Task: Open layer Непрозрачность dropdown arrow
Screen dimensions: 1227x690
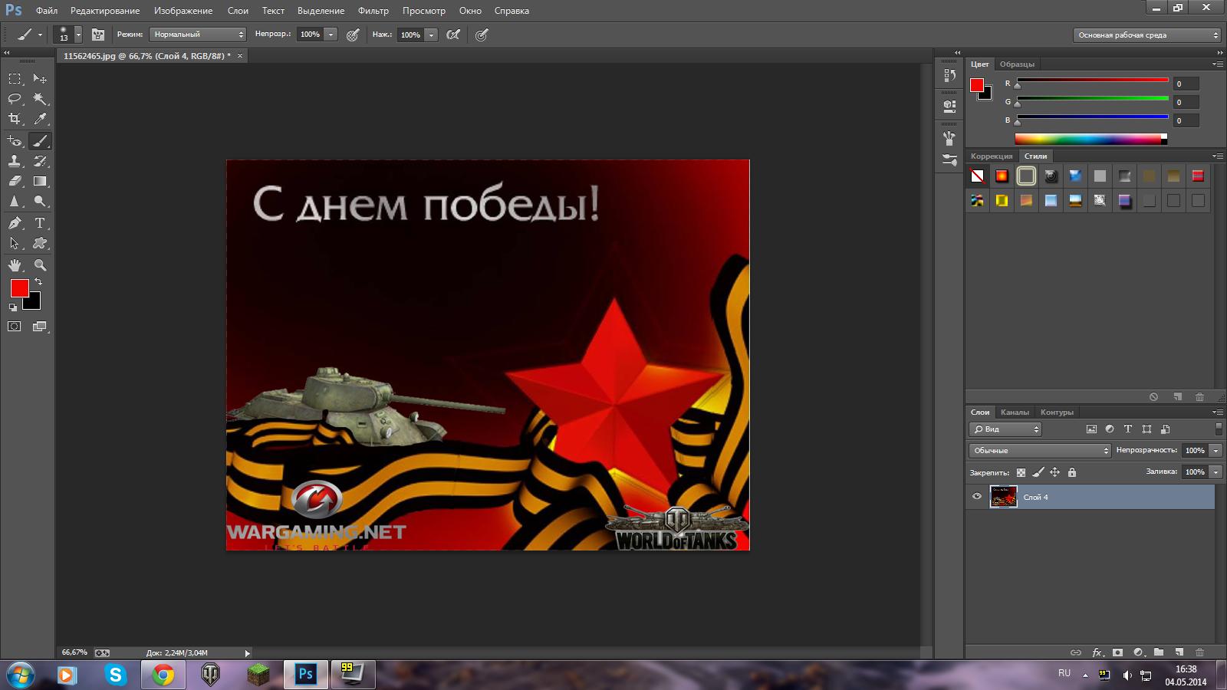Action: pos(1215,451)
